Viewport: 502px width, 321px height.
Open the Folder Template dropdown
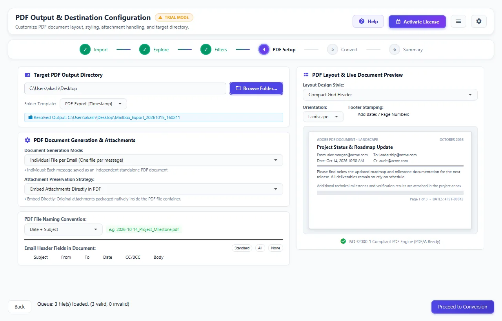point(93,104)
